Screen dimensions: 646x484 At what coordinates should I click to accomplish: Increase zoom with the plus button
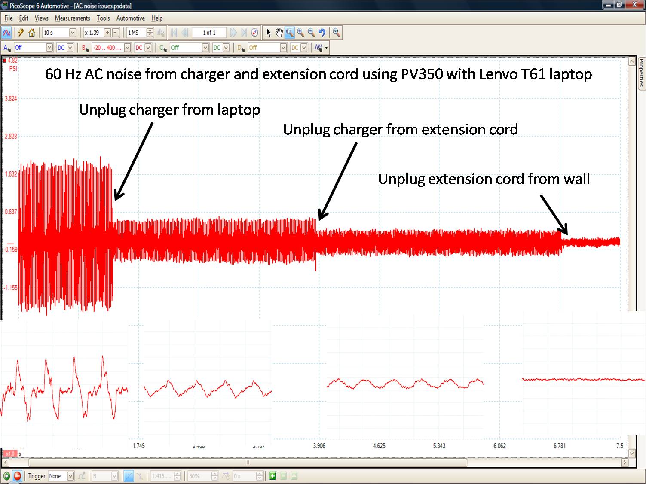(x=107, y=33)
